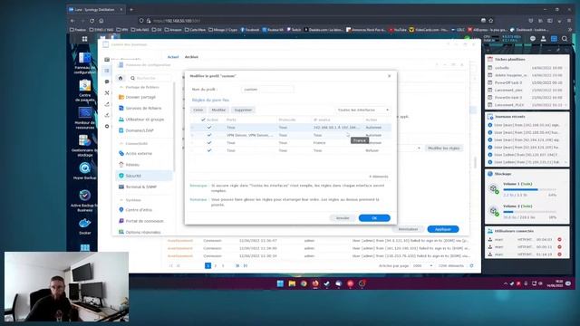Open Hyper Backup desktop icon
Image resolution: width=580 pixels, height=326 pixels.
84,171
